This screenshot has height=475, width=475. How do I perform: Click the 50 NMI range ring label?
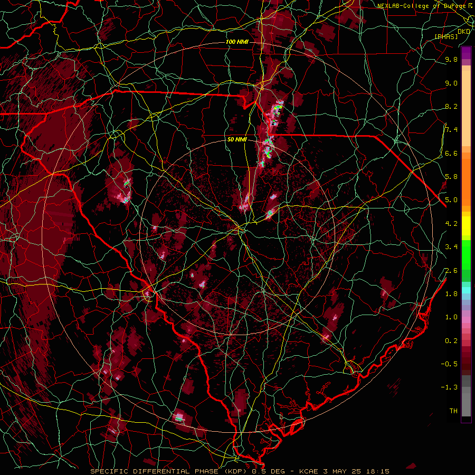coord(237,139)
